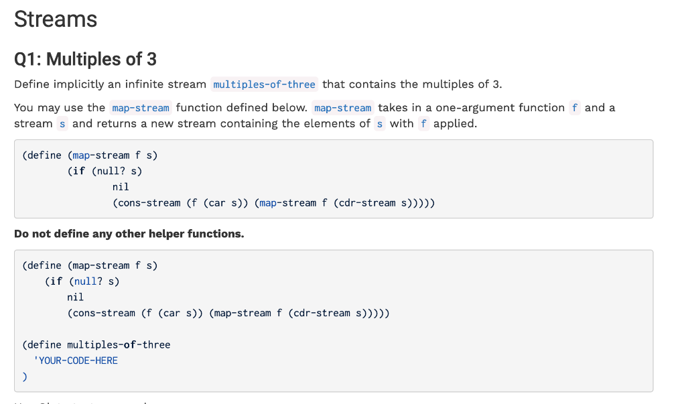
Task: Click the inline code f before 'applied'
Action: (x=423, y=124)
